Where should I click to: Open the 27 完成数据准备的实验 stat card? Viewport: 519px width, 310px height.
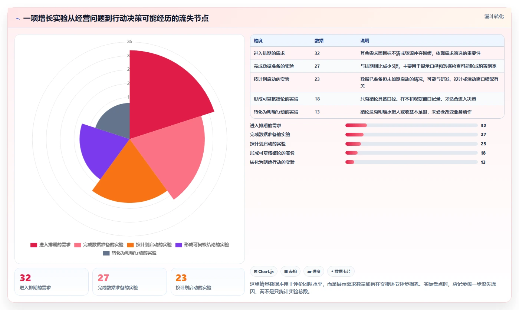(x=129, y=282)
